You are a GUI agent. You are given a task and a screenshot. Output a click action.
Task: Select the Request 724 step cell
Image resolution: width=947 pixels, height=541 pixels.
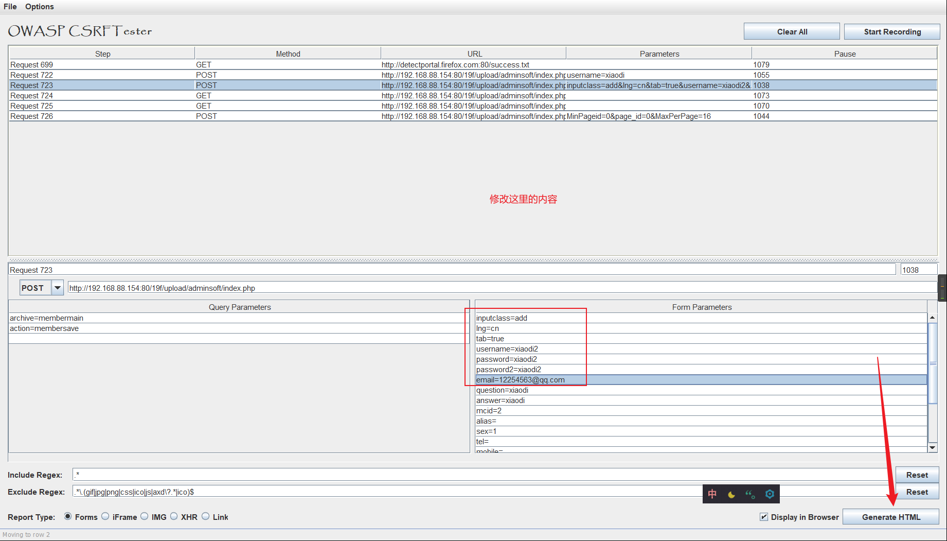[x=102, y=95]
